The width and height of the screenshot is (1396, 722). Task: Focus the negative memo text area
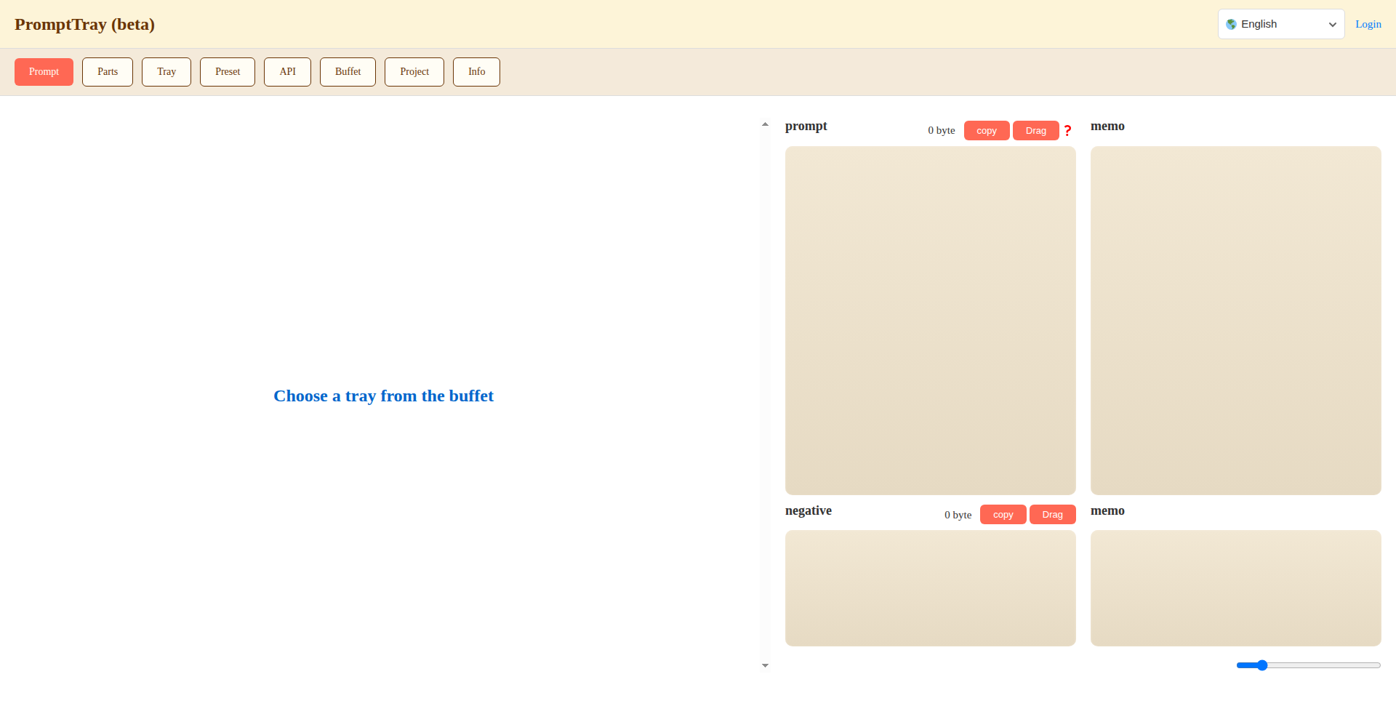1236,588
